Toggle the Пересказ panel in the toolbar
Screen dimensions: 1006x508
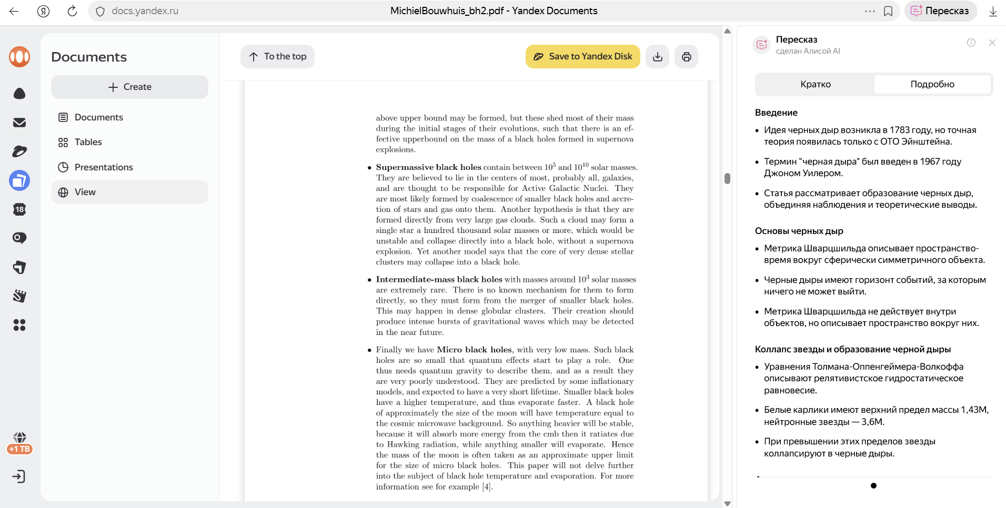[940, 11]
